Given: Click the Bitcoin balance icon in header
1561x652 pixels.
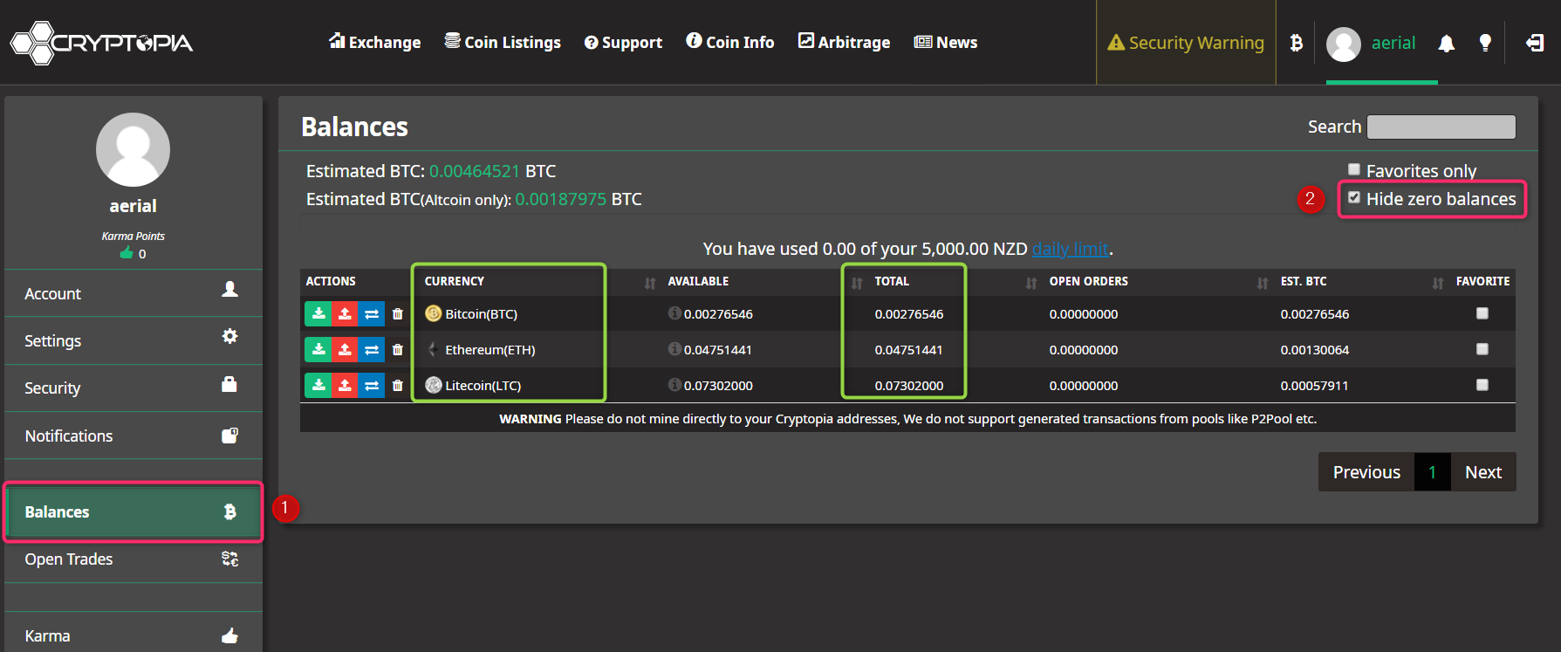Looking at the screenshot, I should pyautogui.click(x=1297, y=43).
